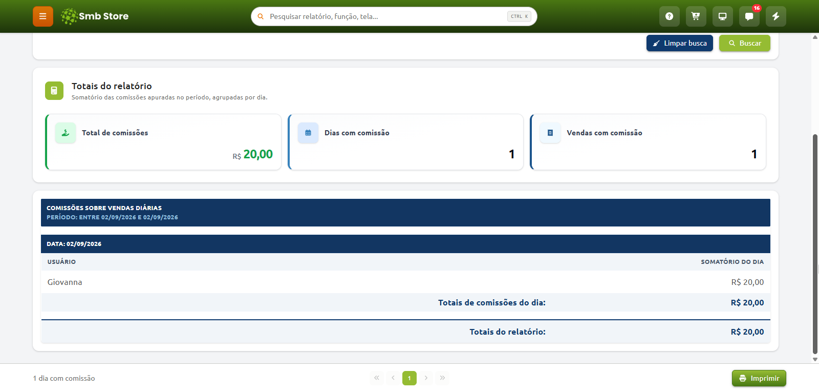Open the monitor screen icon
Screen dimensions: 819x392
click(722, 16)
